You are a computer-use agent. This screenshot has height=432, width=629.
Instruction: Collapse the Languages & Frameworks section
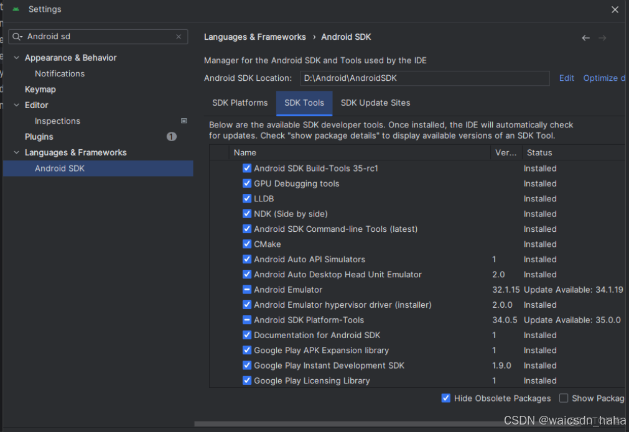(x=16, y=152)
